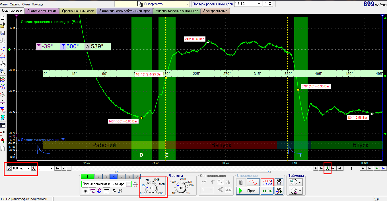Open the dropdown next to time scale
This screenshot has height=201, width=387.
pos(52,169)
